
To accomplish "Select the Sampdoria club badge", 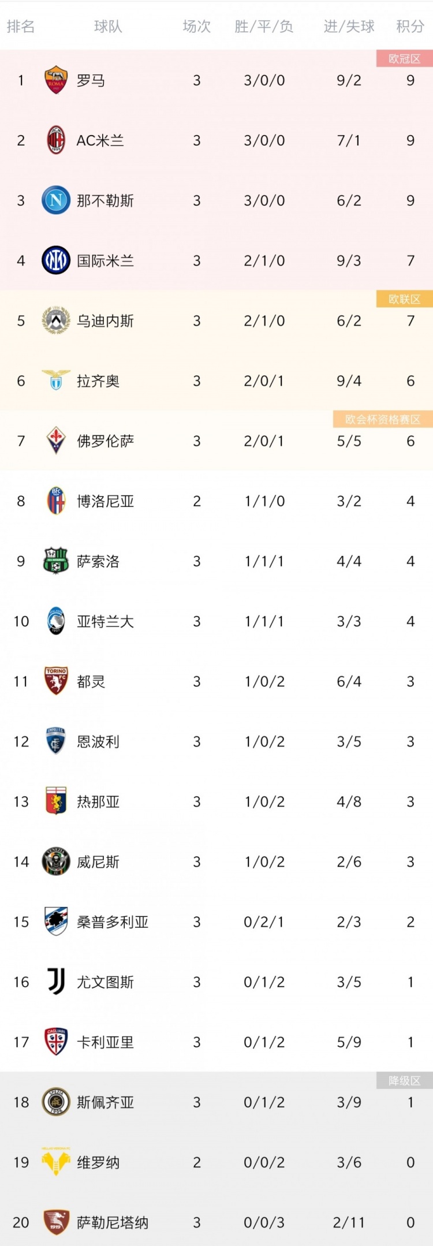I will (56, 921).
